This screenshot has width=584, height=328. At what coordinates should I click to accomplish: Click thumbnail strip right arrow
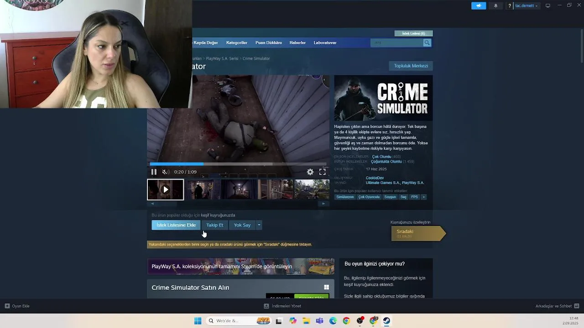[x=323, y=204]
